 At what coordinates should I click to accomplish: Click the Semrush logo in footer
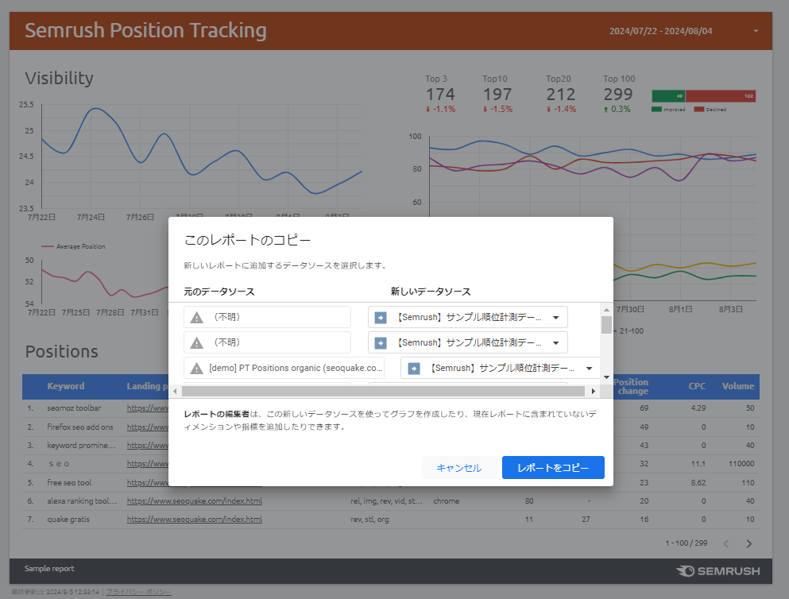pos(718,571)
